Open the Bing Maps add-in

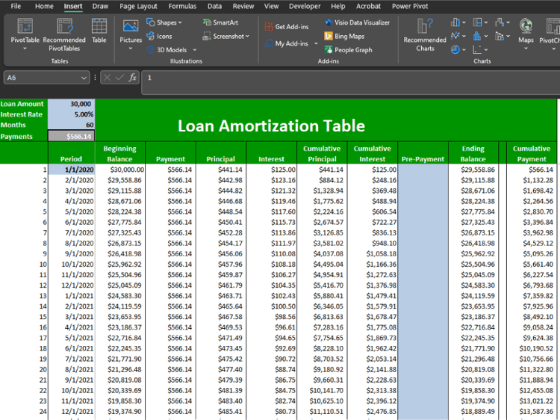click(344, 36)
